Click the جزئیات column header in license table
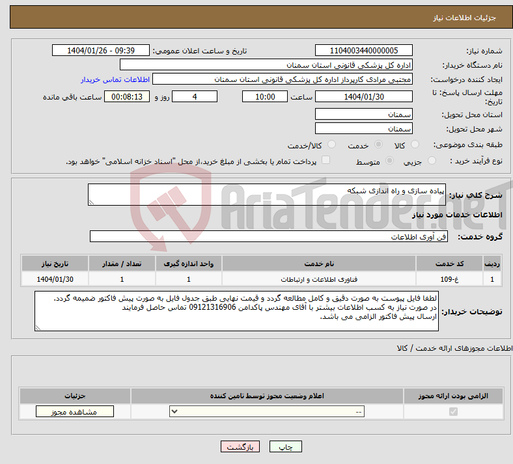This screenshot has height=464, width=513. click(75, 396)
